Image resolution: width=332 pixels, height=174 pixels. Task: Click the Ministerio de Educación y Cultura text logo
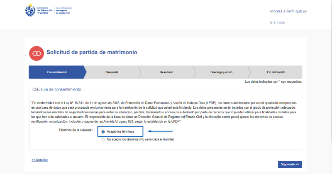coord(44,11)
